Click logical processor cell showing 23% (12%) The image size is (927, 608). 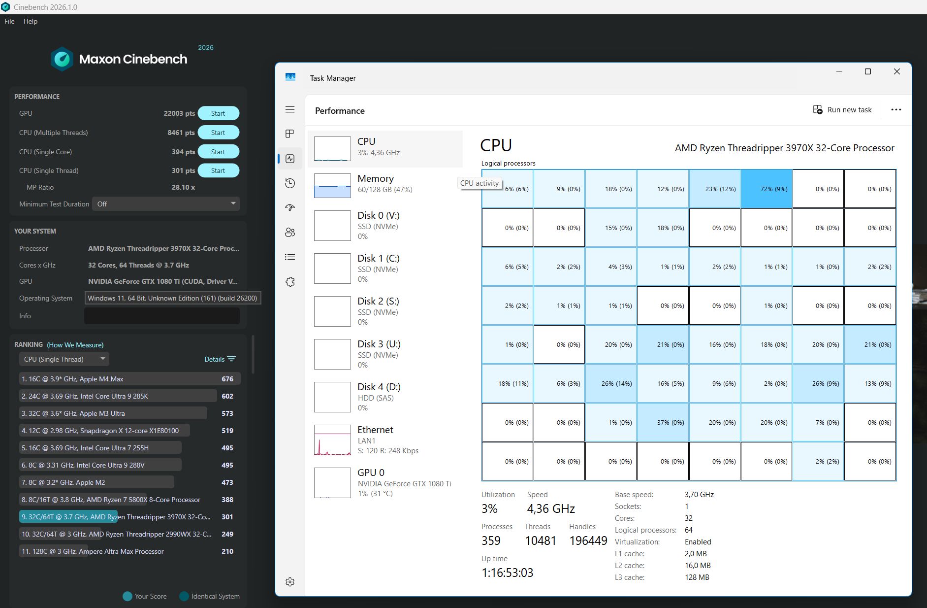click(715, 189)
